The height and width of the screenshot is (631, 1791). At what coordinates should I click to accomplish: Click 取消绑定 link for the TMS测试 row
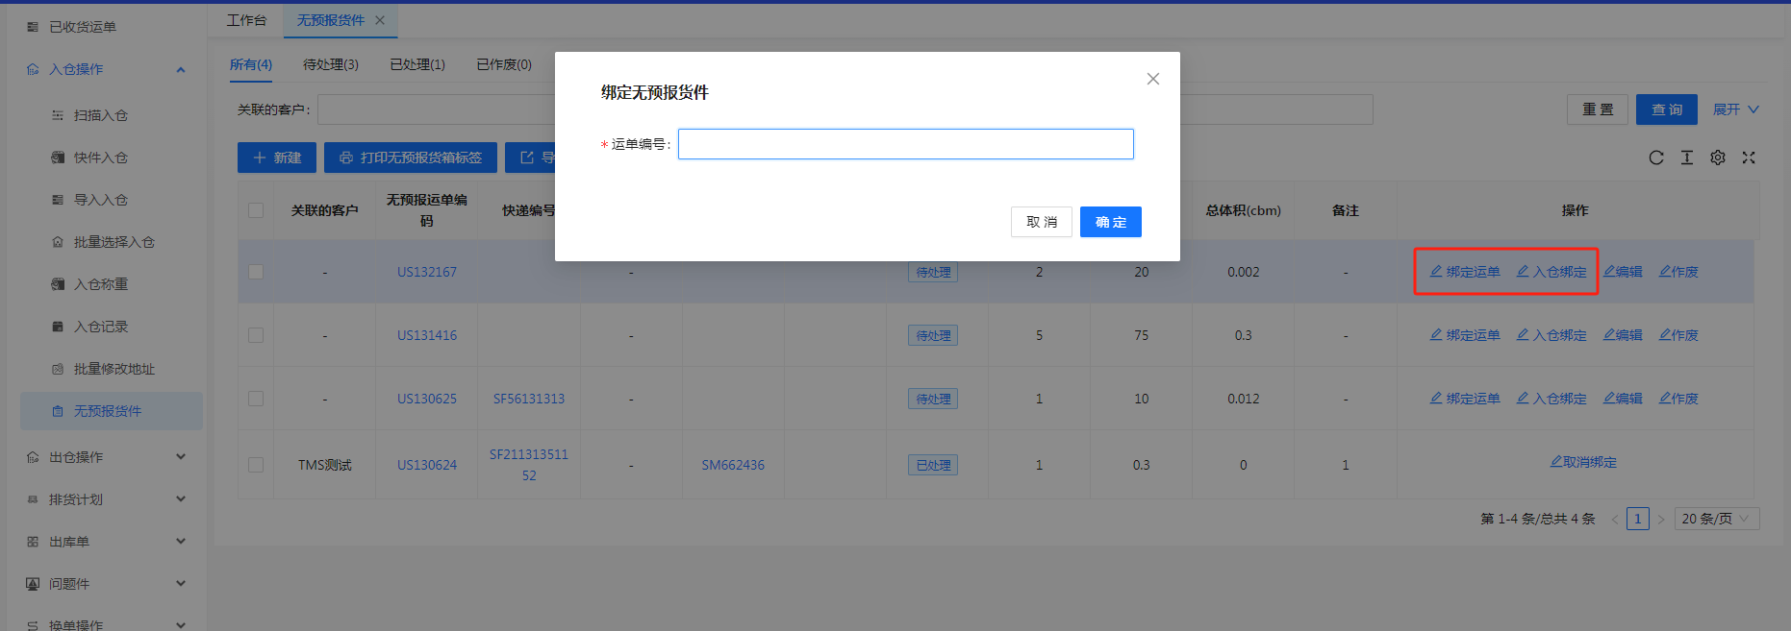(x=1583, y=462)
